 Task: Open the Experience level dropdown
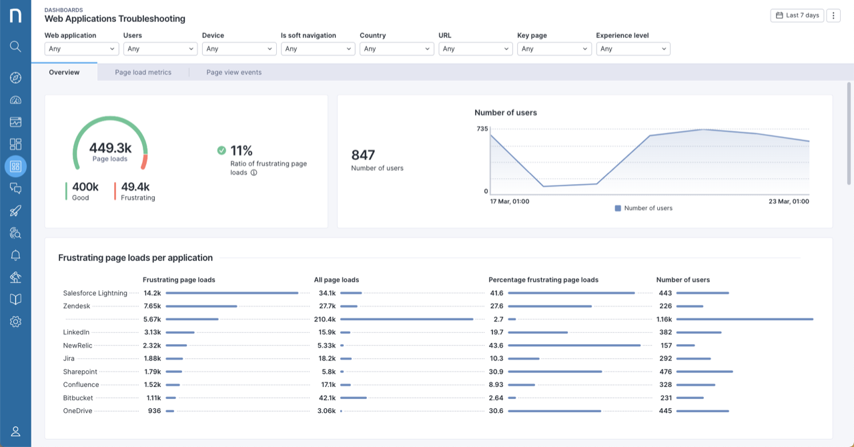(x=632, y=49)
